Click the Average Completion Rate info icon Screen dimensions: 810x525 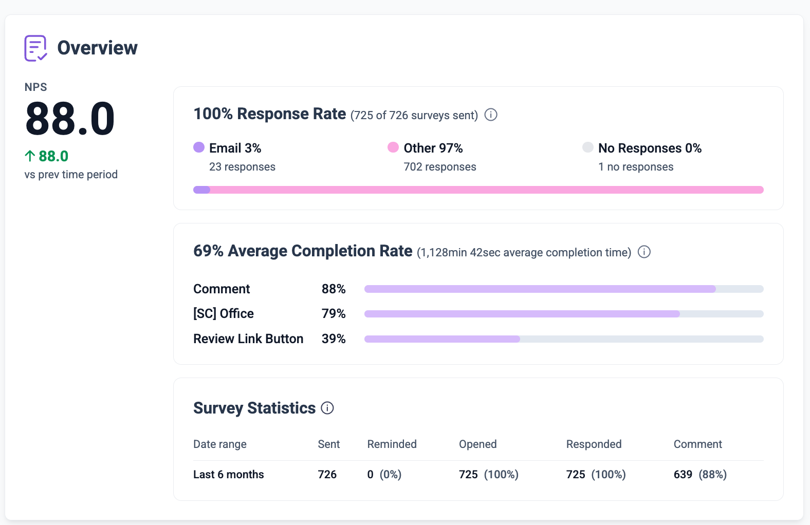click(x=644, y=252)
